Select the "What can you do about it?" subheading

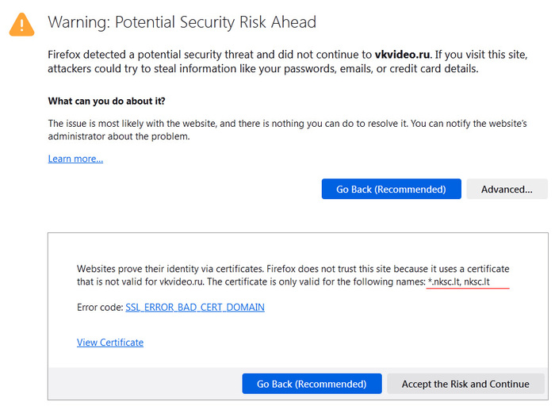click(106, 101)
